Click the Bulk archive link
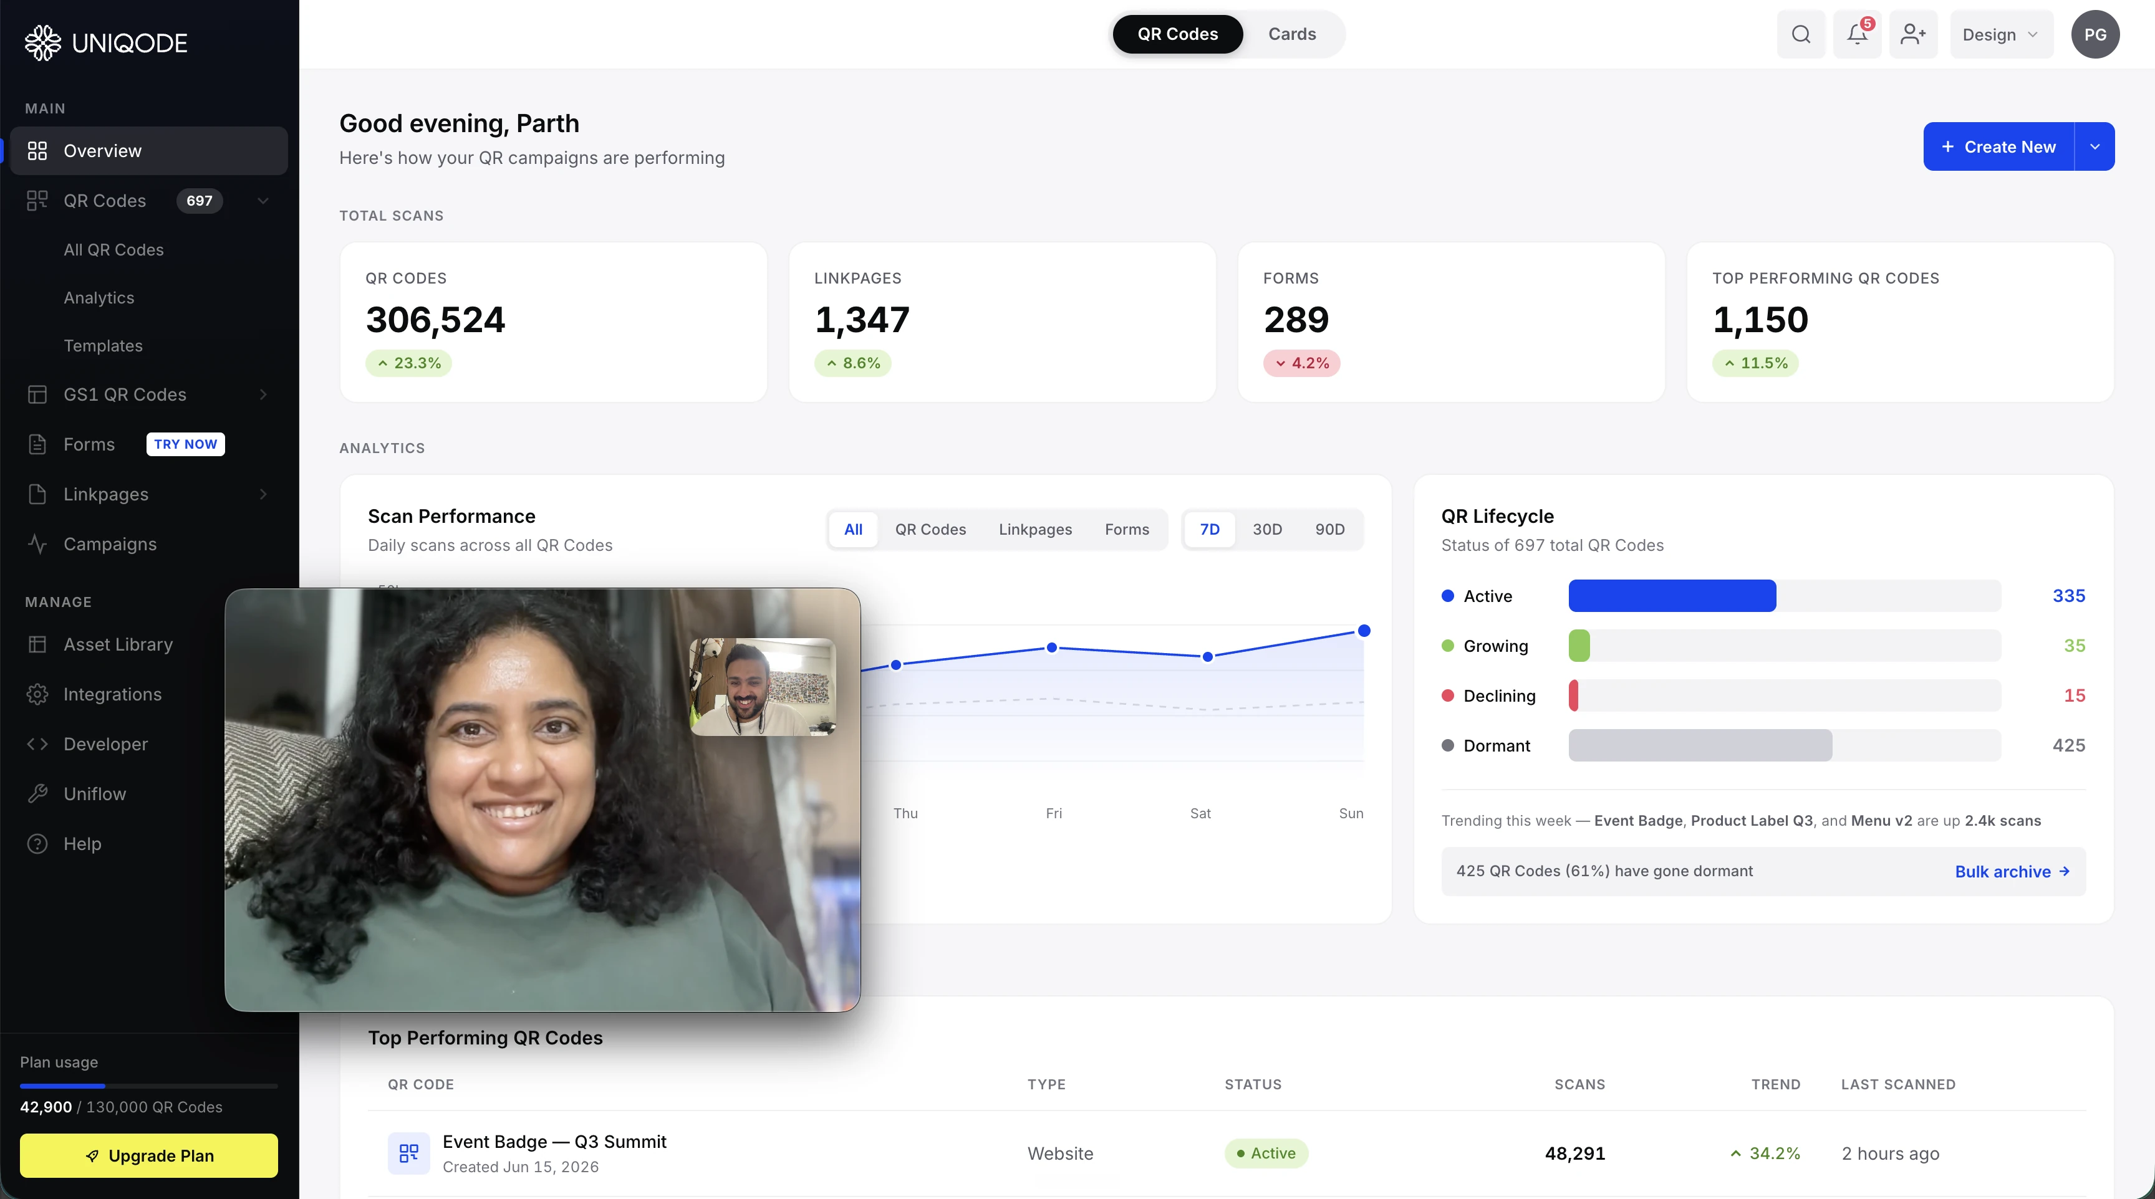Image resolution: width=2155 pixels, height=1199 pixels. point(2012,871)
